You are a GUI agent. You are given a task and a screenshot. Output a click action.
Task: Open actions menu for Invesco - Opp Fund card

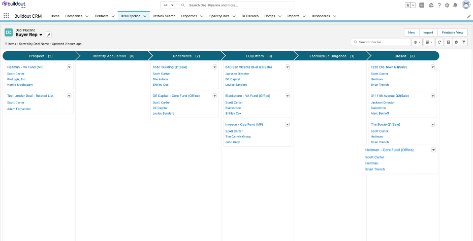pos(288,124)
